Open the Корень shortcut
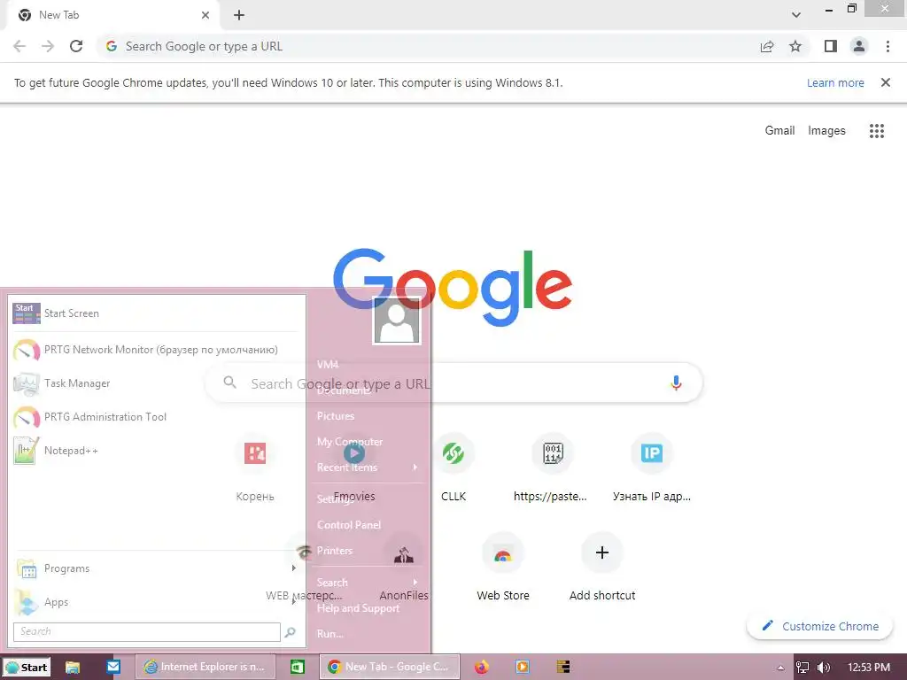The image size is (907, 680). coord(255,467)
